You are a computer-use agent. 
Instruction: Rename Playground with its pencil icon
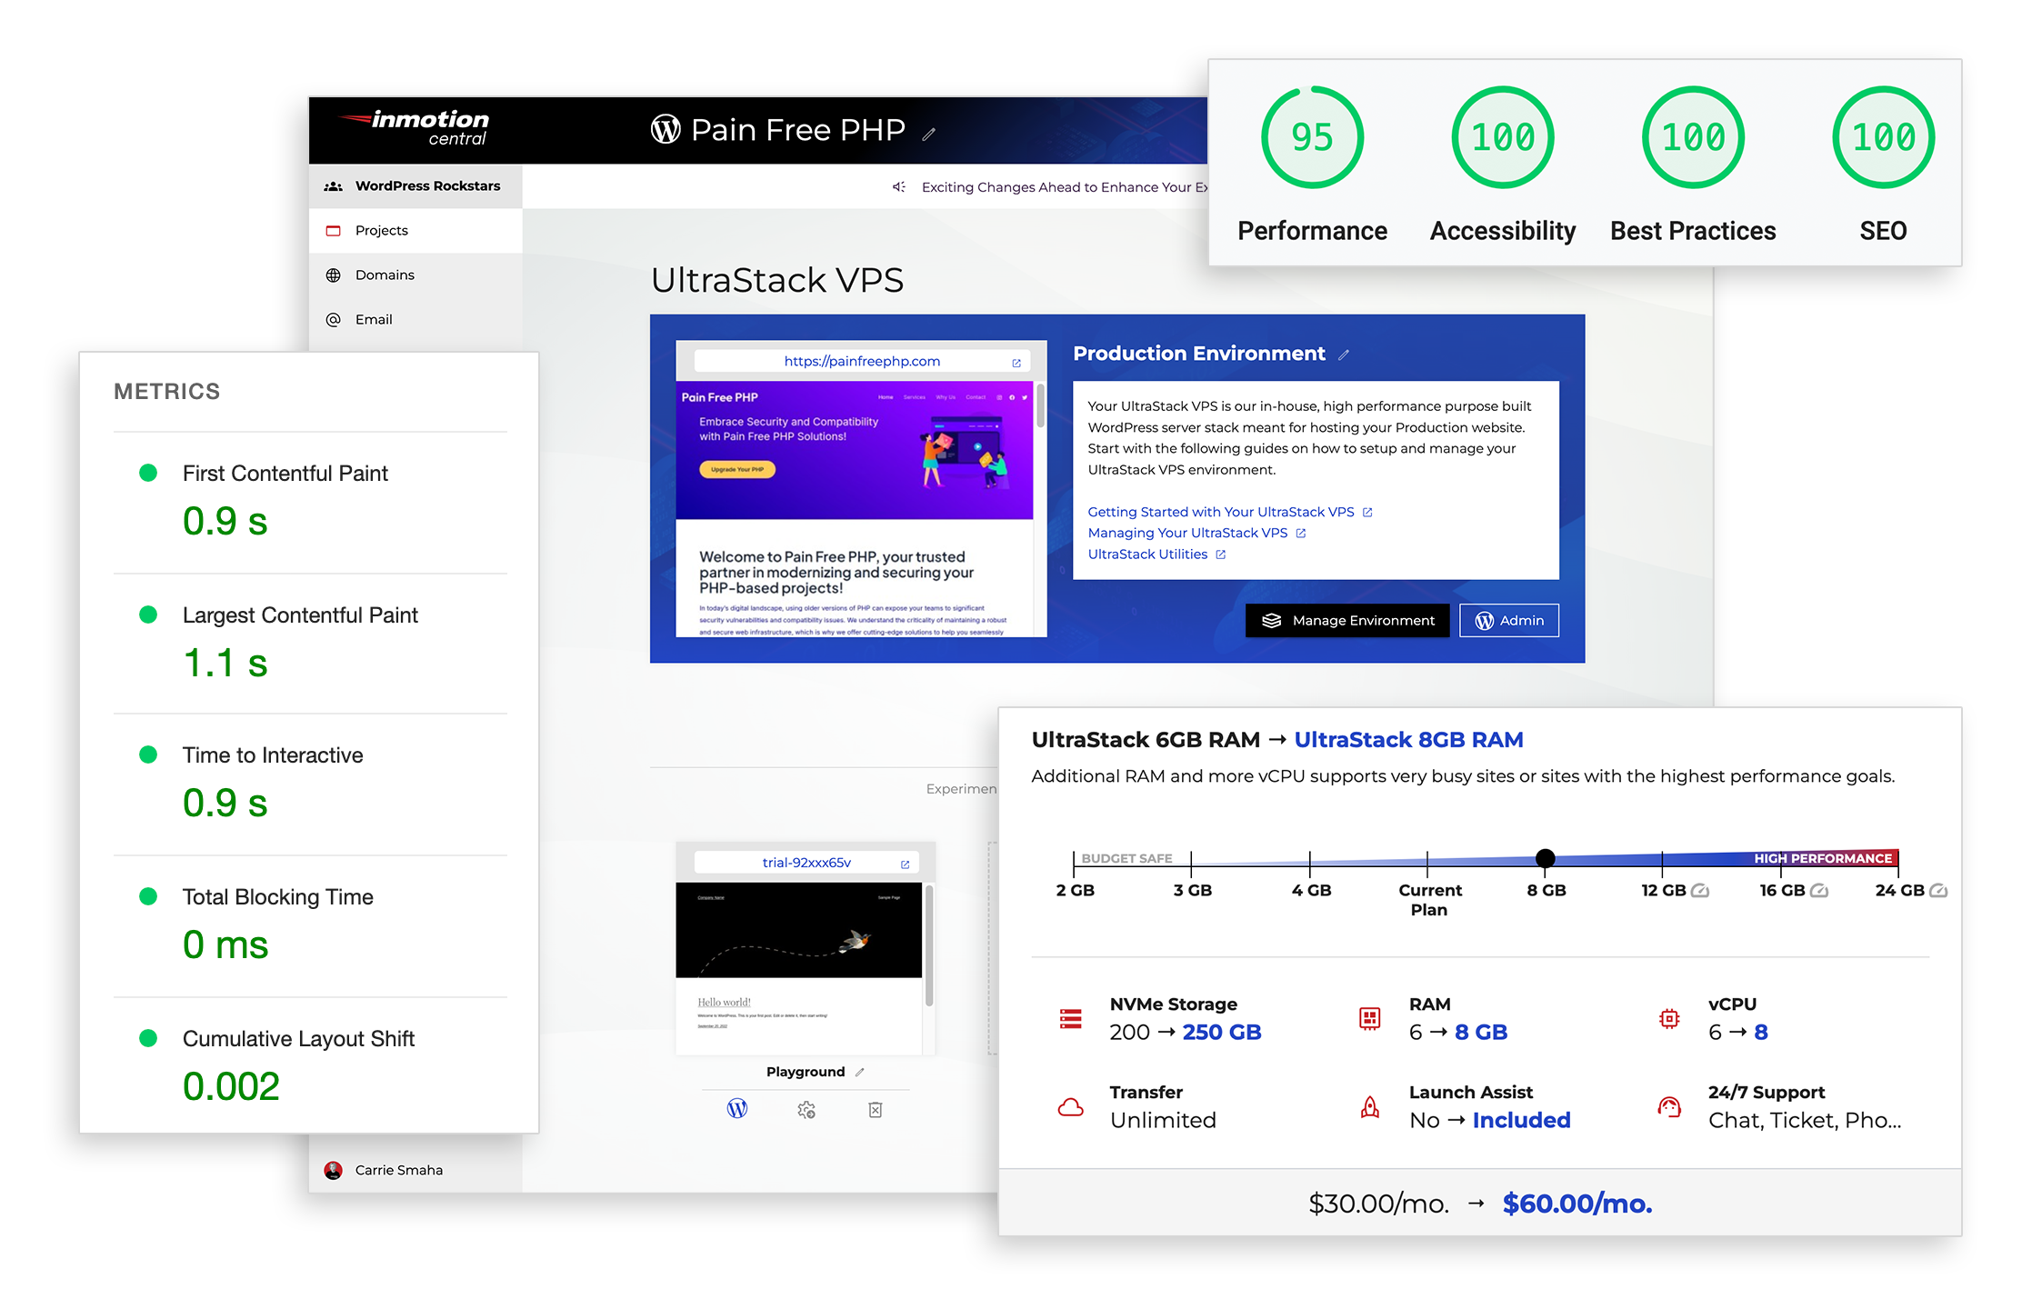coord(860,1073)
